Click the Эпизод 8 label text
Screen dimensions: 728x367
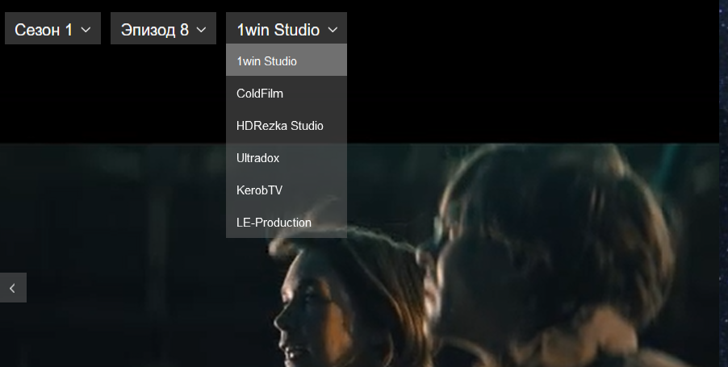point(154,30)
